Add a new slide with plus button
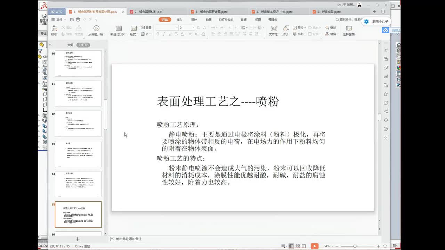The height and width of the screenshot is (250, 445). 78,239
